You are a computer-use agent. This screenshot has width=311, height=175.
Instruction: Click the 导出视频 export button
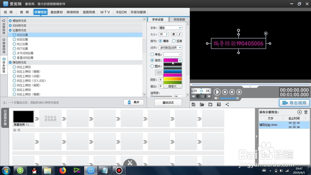[x=294, y=103]
